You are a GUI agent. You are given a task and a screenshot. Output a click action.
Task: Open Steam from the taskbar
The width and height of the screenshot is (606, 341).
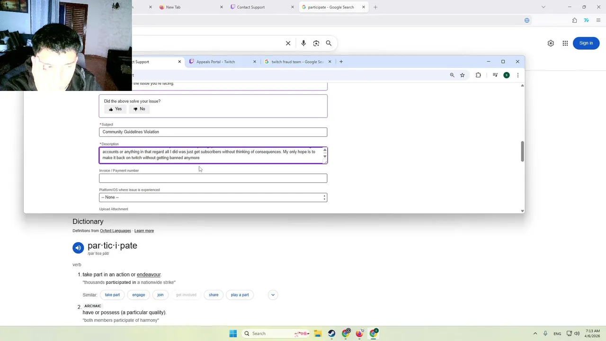click(x=331, y=333)
